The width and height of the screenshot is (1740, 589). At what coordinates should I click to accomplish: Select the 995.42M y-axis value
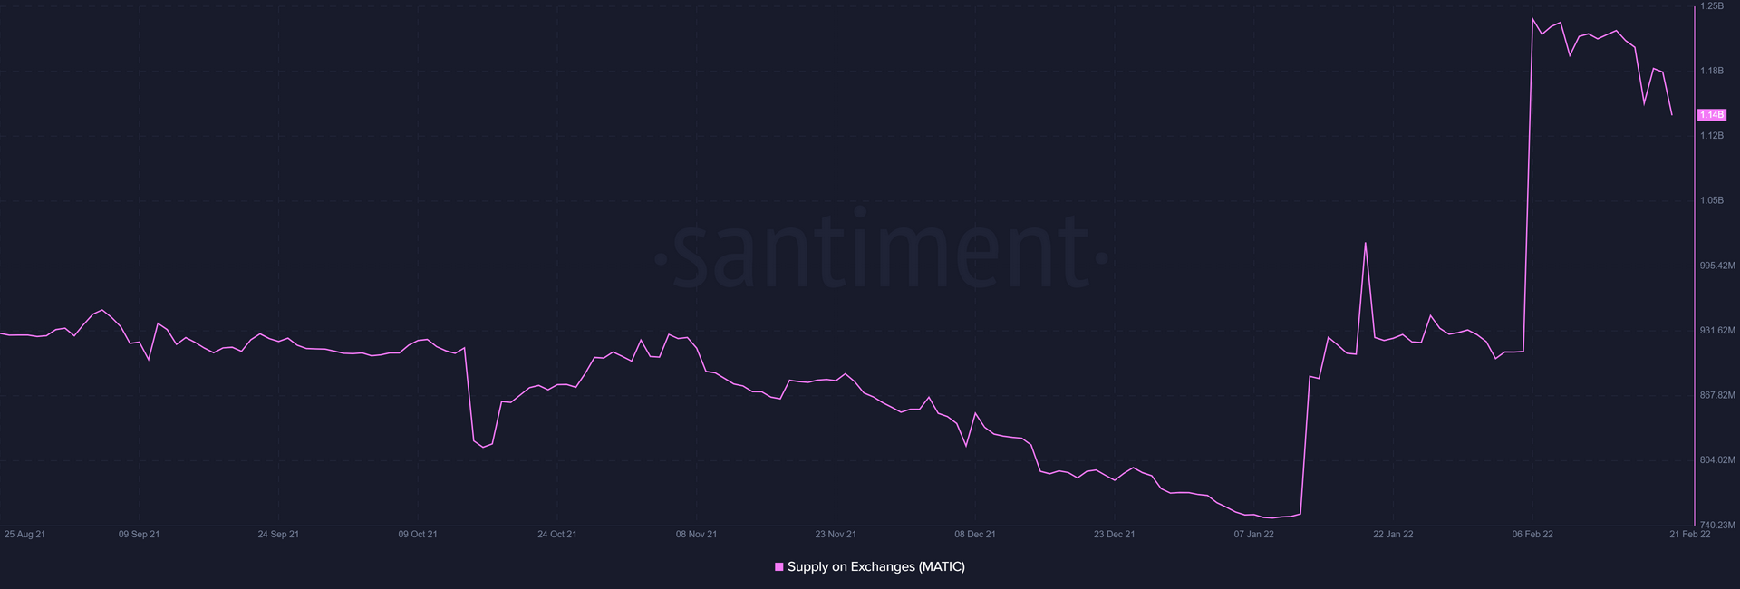tap(1716, 266)
